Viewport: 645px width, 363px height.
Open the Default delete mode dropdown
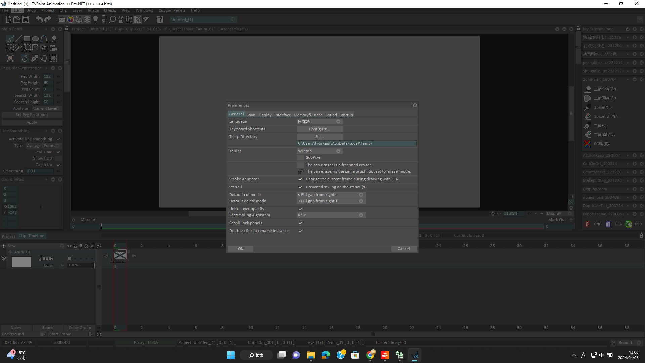point(331,201)
